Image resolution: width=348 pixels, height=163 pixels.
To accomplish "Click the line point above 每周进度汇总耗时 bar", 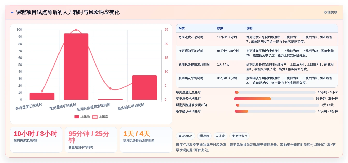I will (x=42, y=91).
